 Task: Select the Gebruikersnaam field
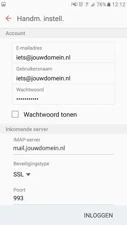coord(64,73)
